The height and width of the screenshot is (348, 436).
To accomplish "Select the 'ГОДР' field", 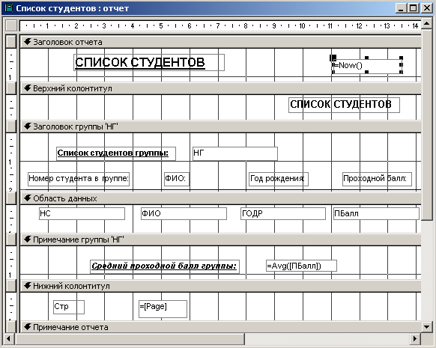I will tap(283, 213).
